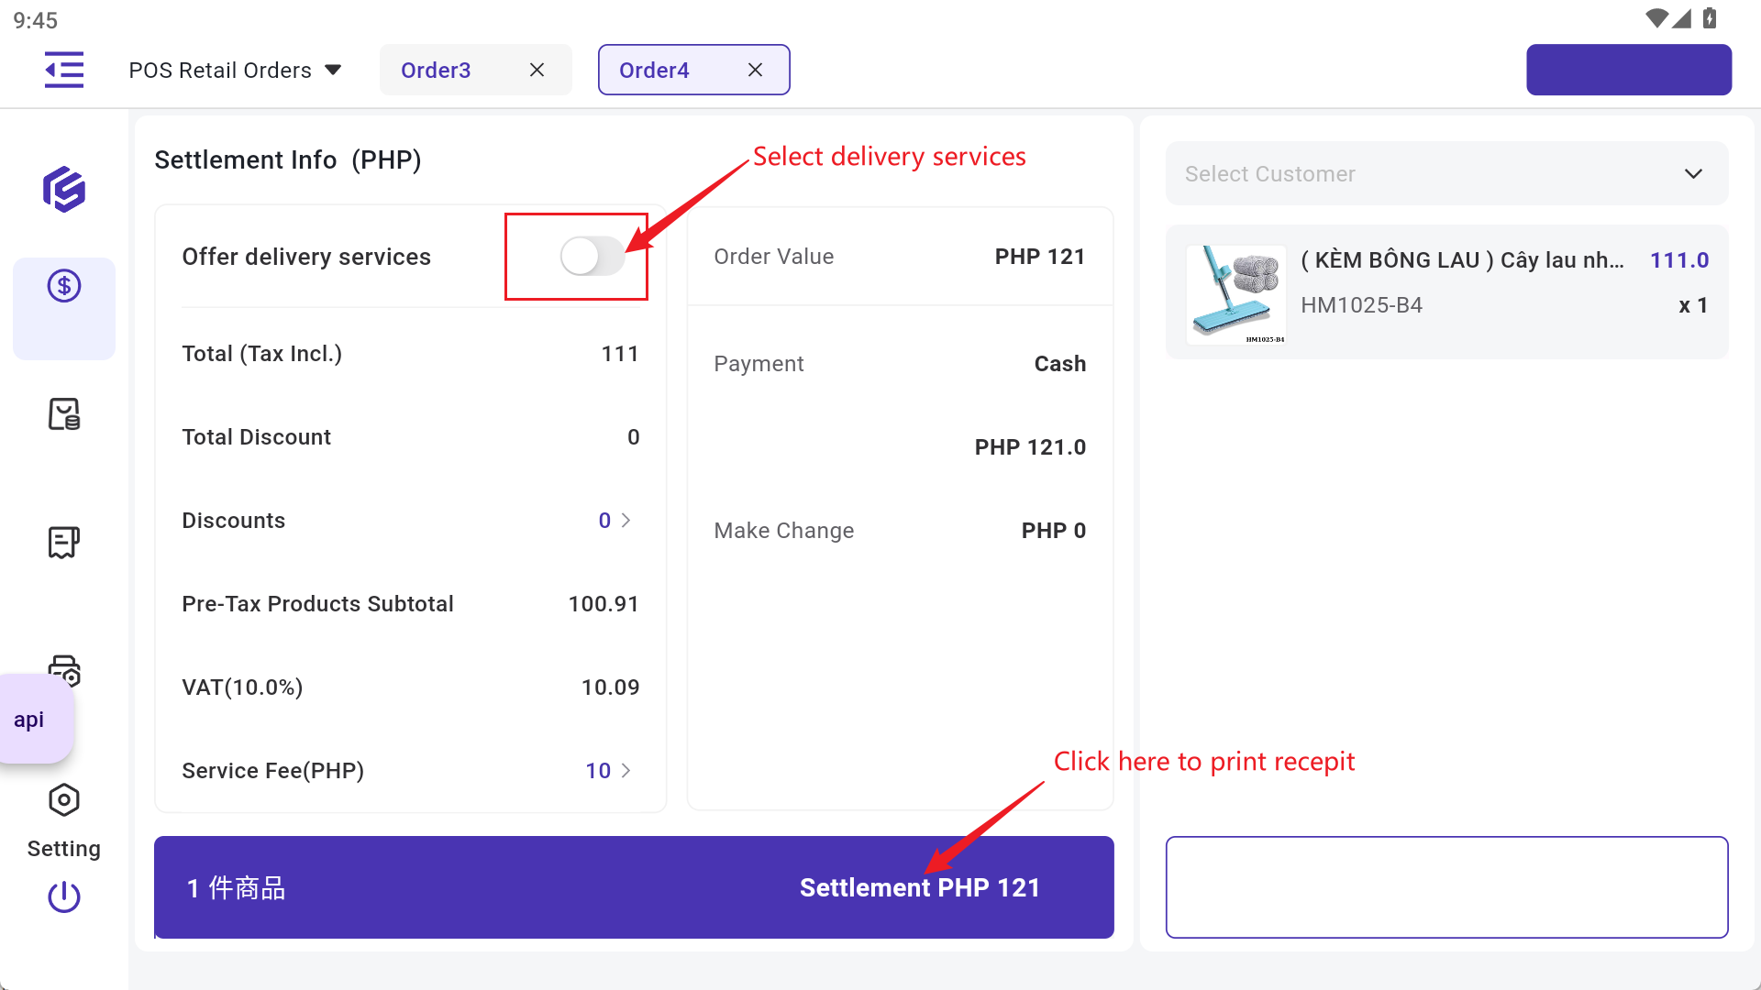Open the Setting gear icon

[64, 800]
